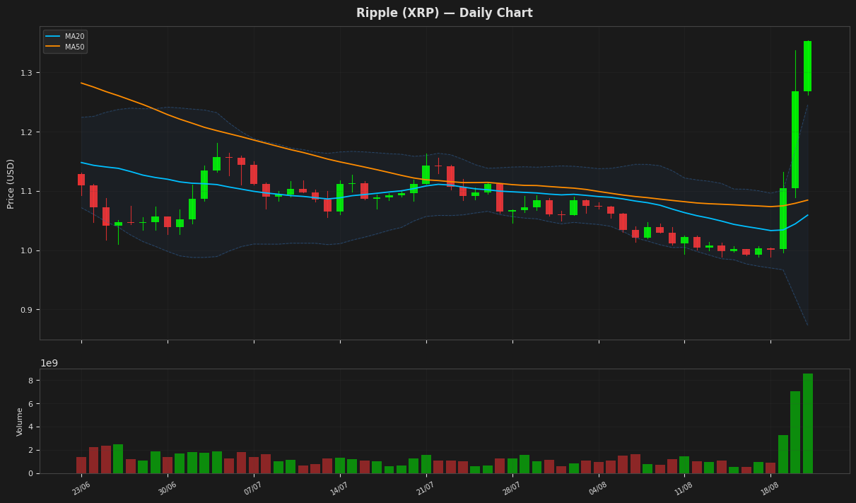
Task: Select the green candle above the 21/07 date
Action: click(426, 175)
